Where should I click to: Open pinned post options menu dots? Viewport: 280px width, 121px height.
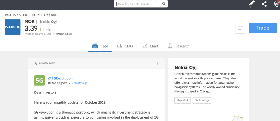point(157,63)
